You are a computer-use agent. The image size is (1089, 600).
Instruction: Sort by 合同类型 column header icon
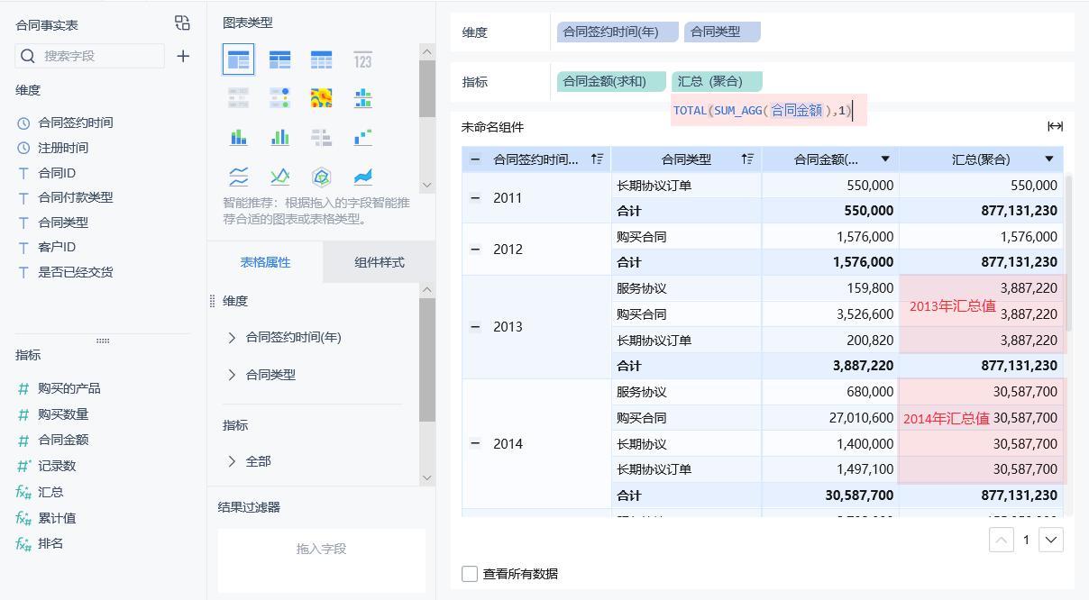(747, 159)
